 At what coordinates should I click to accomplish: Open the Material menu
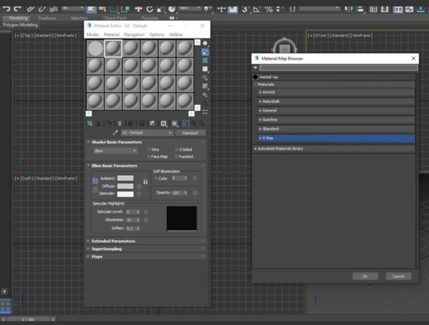112,35
